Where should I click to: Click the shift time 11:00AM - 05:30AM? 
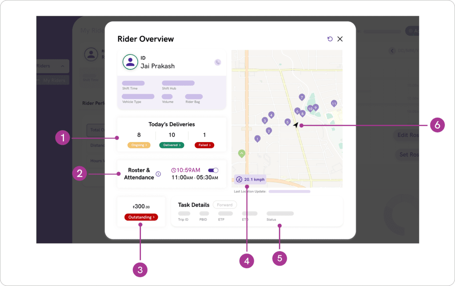coord(195,178)
